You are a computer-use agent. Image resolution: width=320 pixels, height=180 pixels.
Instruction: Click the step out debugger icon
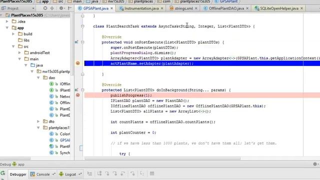(122, 173)
